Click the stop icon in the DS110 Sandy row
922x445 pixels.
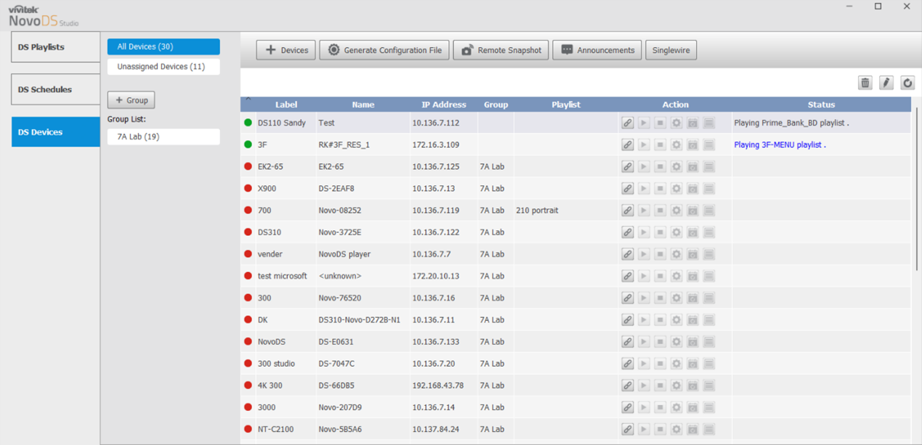(x=660, y=123)
